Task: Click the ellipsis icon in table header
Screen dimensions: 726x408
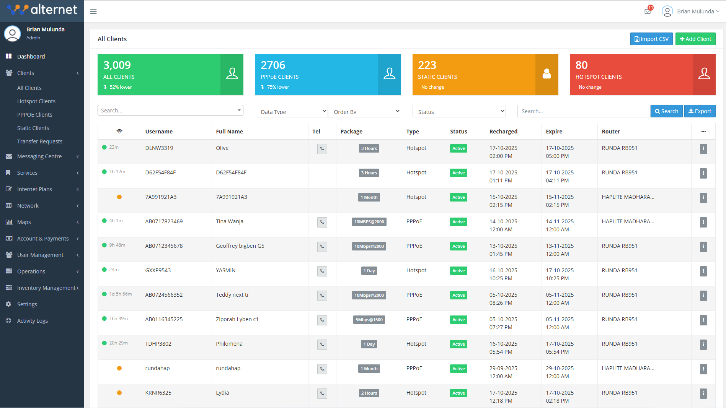Action: [703, 131]
